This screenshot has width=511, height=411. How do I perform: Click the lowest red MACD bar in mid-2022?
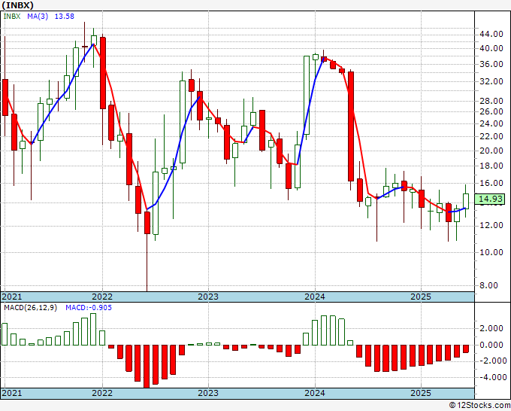pyautogui.click(x=147, y=367)
